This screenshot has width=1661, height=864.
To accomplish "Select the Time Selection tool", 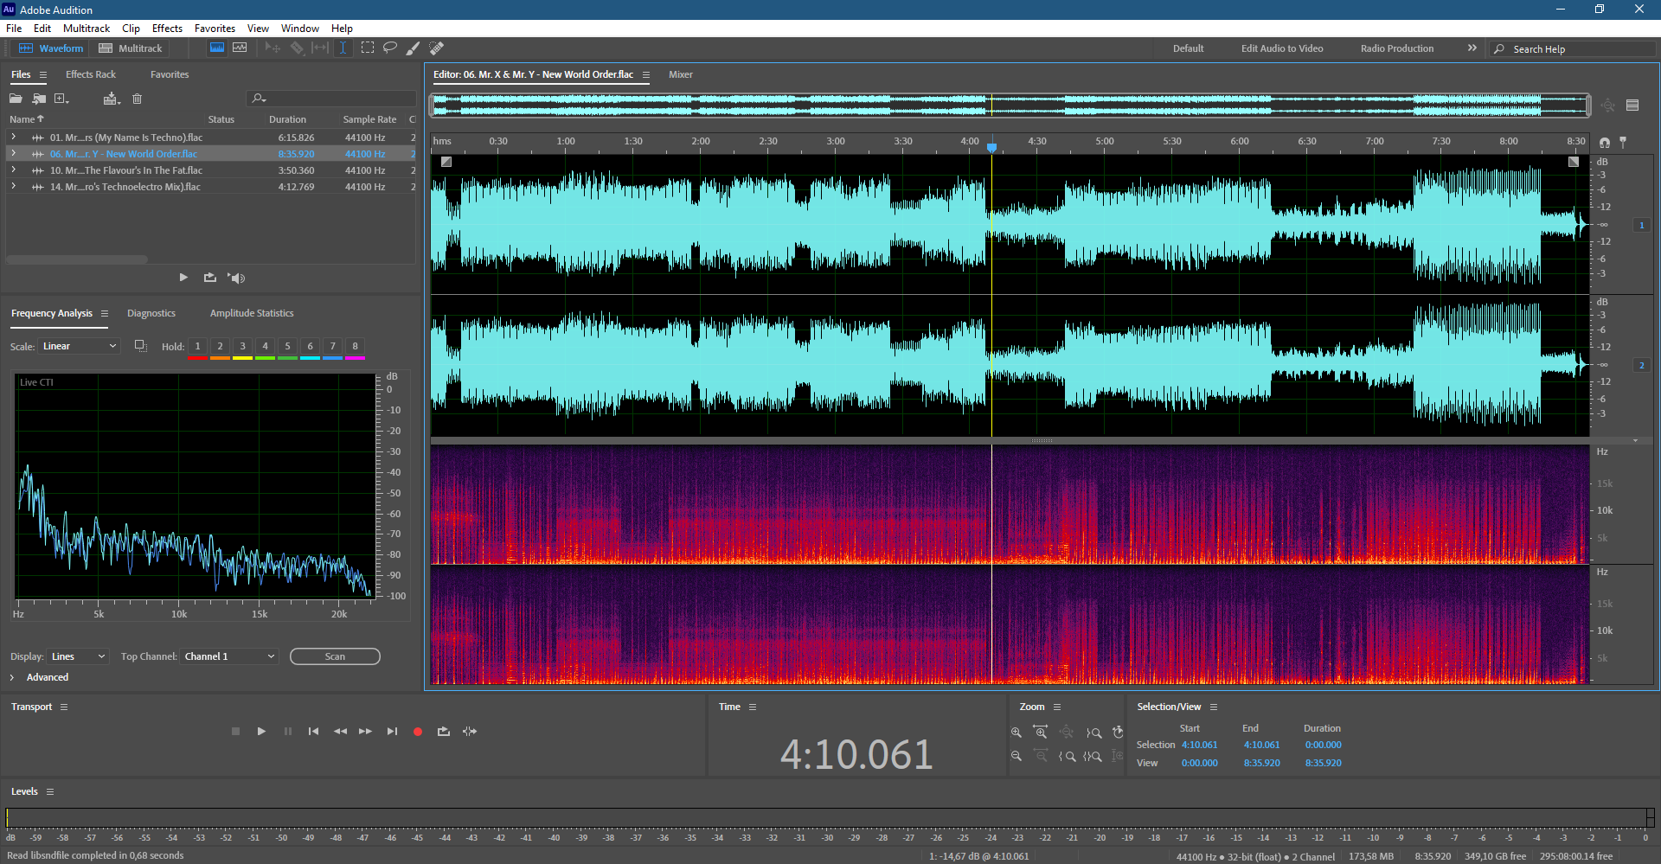I will pyautogui.click(x=343, y=48).
